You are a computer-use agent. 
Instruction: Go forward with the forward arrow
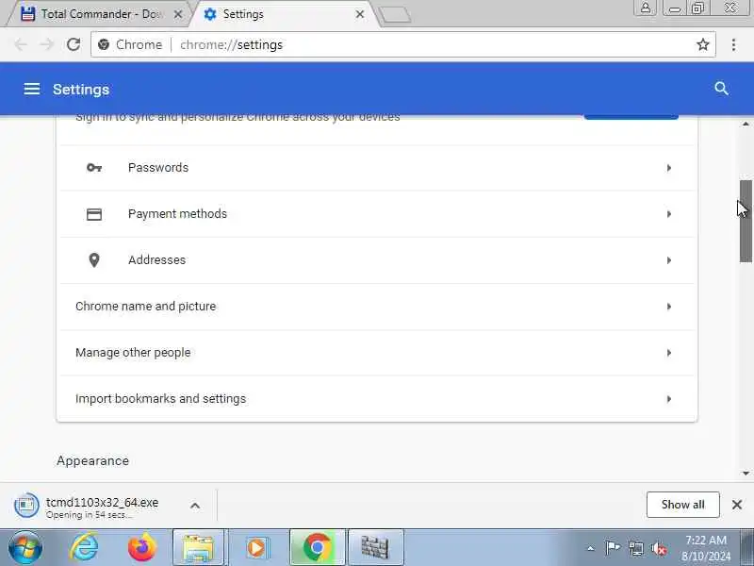(46, 44)
